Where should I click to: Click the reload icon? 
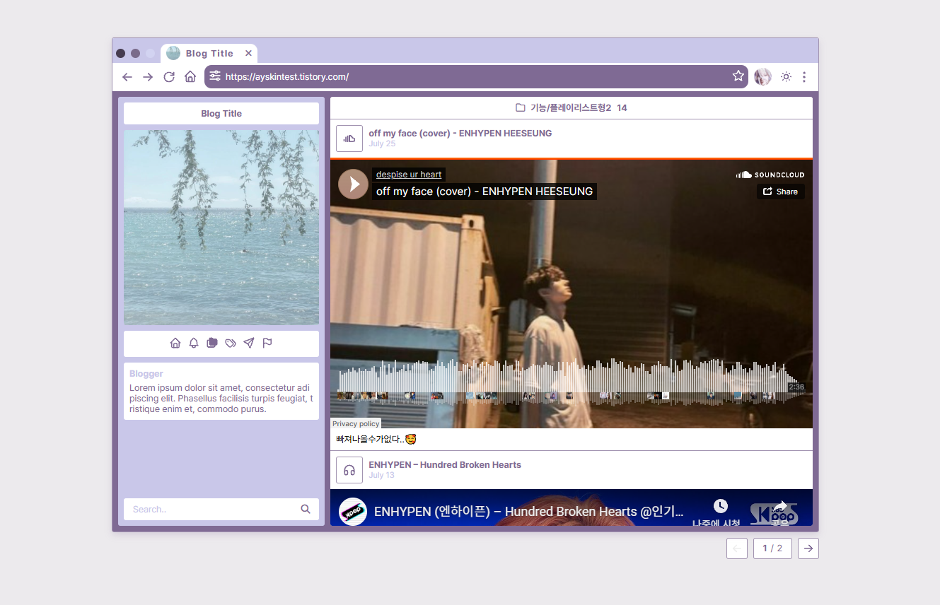tap(169, 77)
